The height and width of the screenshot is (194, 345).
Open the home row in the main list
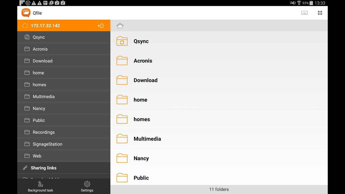coord(219,100)
